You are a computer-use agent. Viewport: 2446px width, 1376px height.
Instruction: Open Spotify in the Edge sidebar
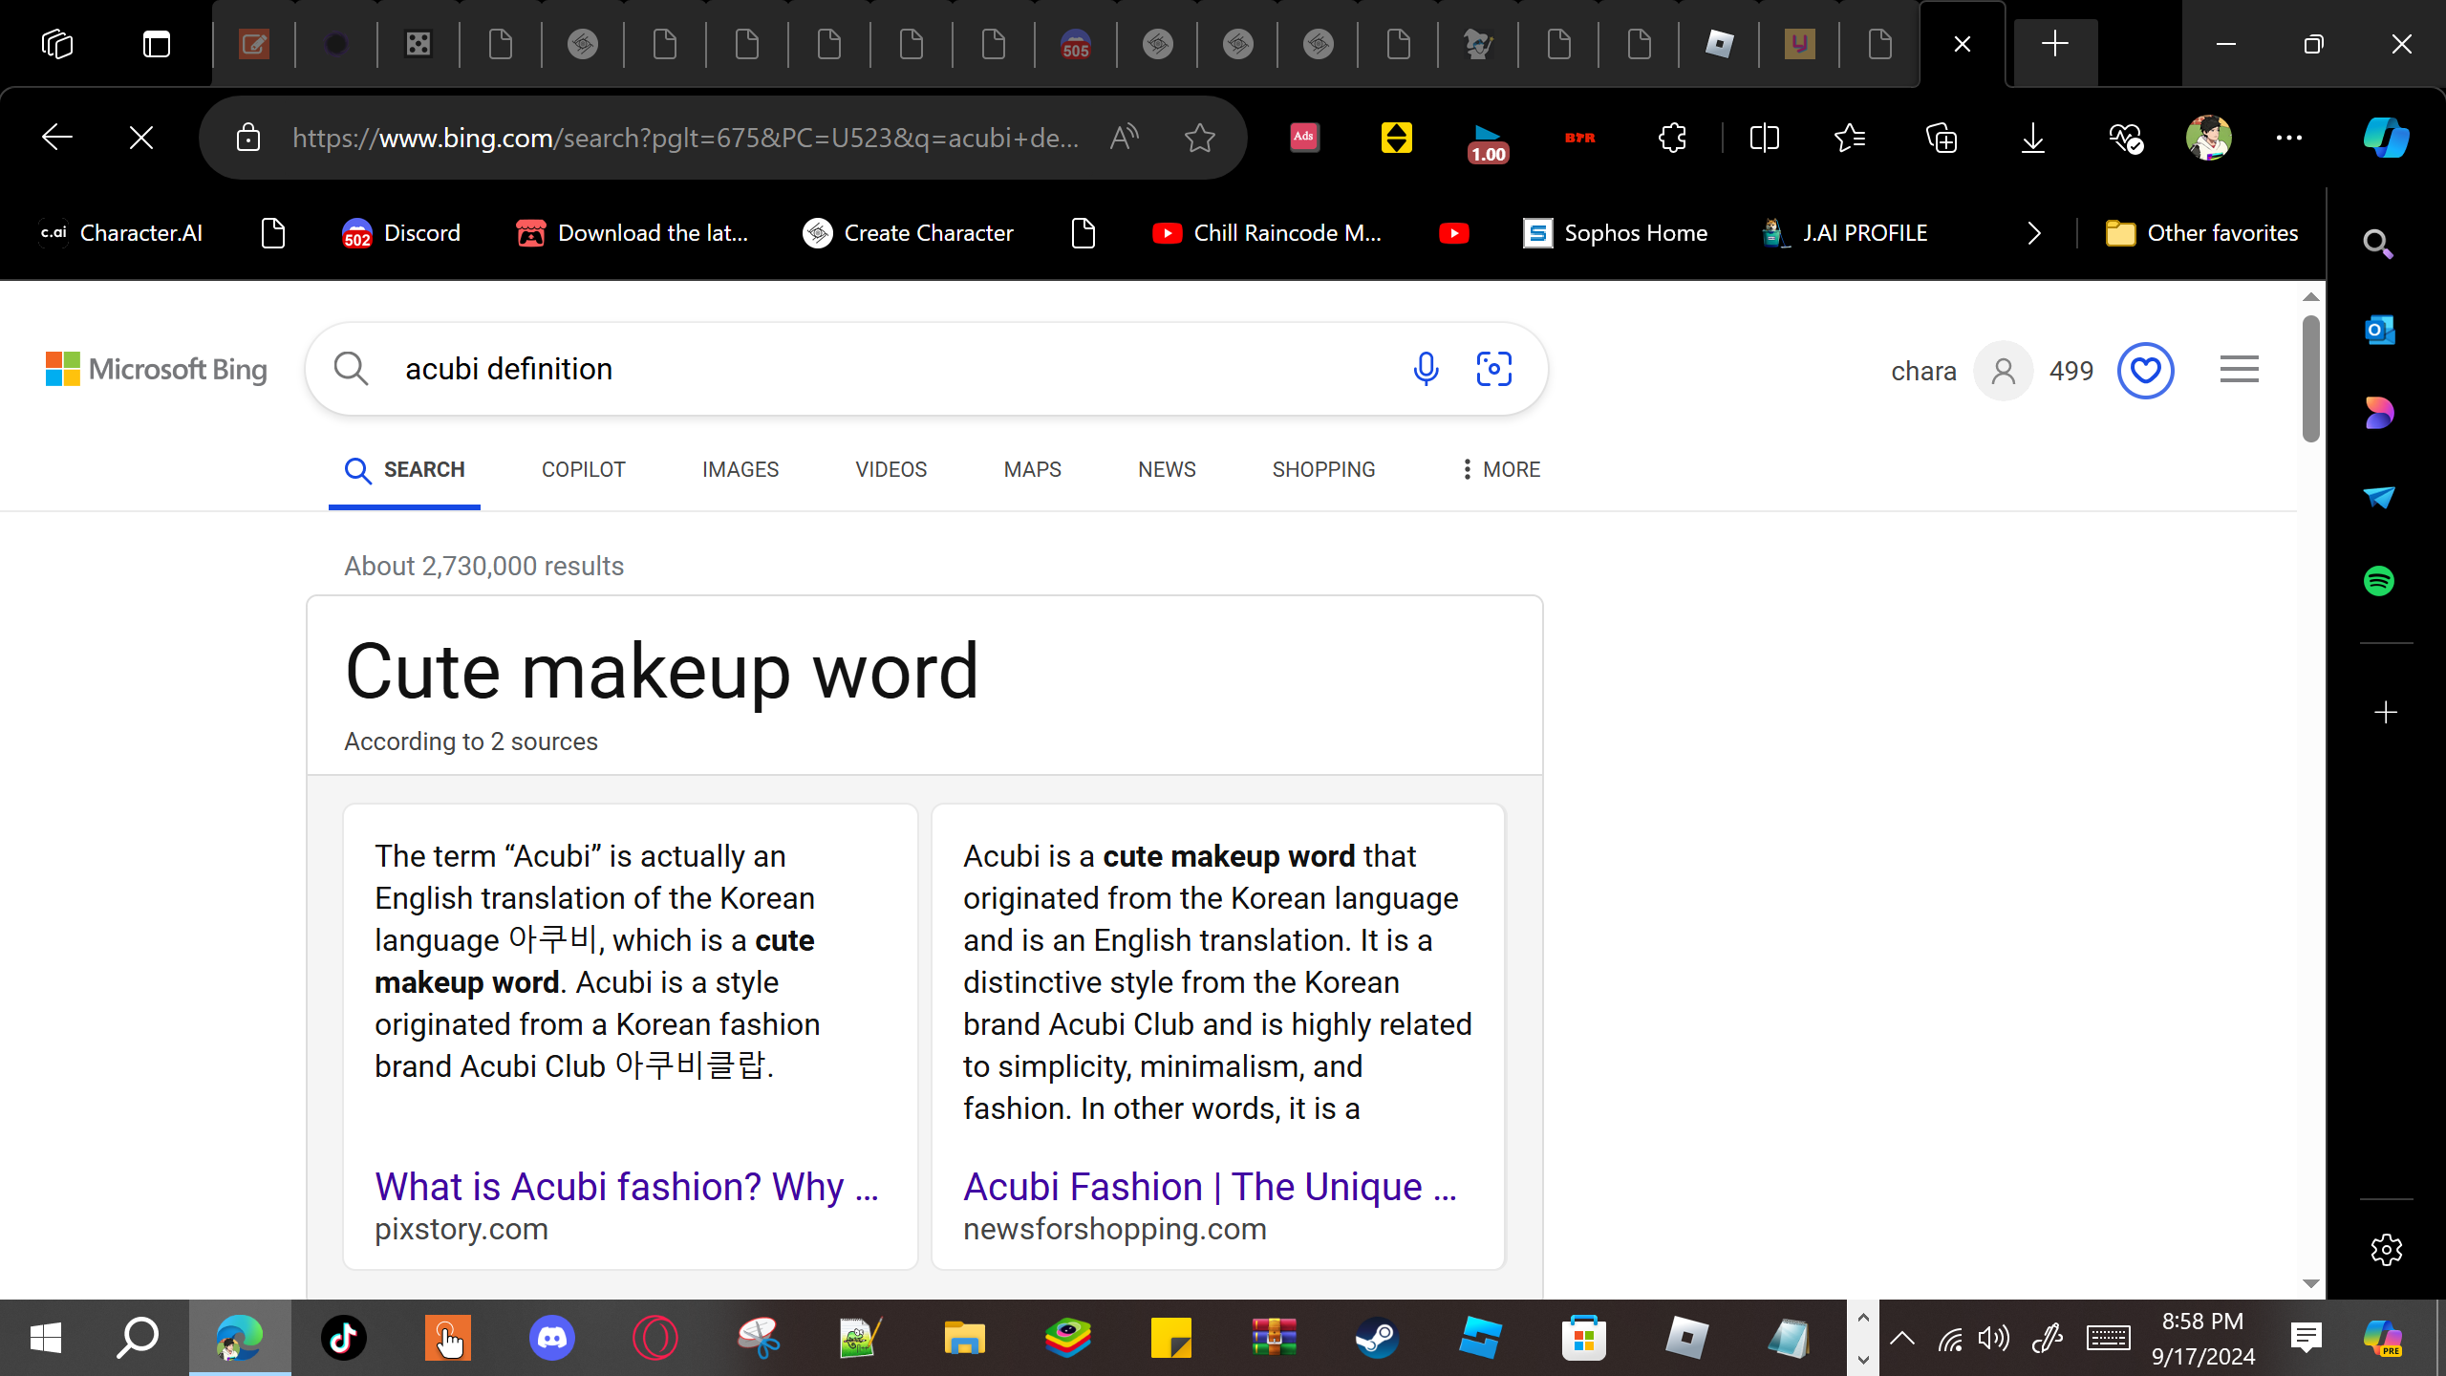pos(2379,581)
